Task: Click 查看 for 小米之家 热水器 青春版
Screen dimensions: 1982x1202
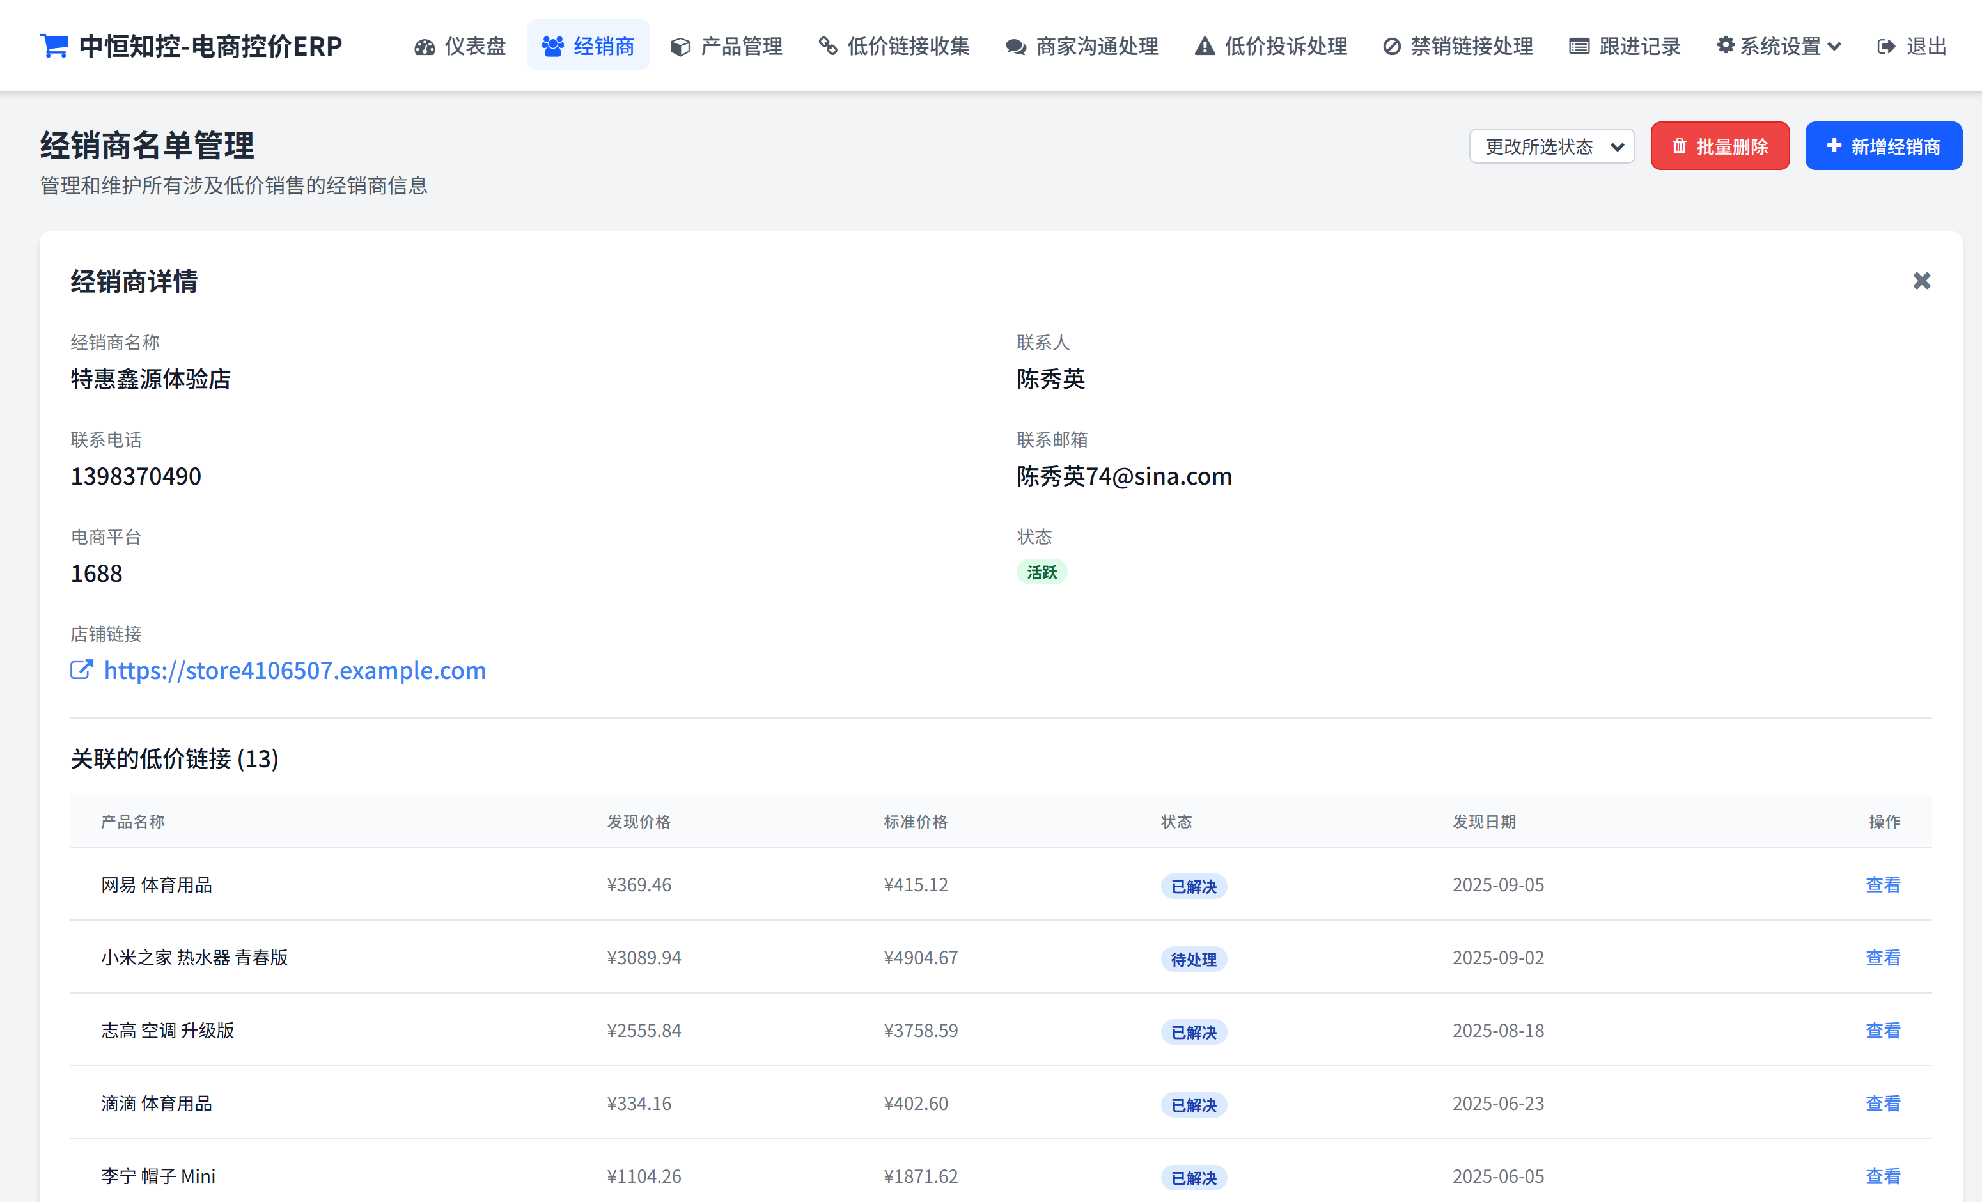Action: [x=1883, y=957]
